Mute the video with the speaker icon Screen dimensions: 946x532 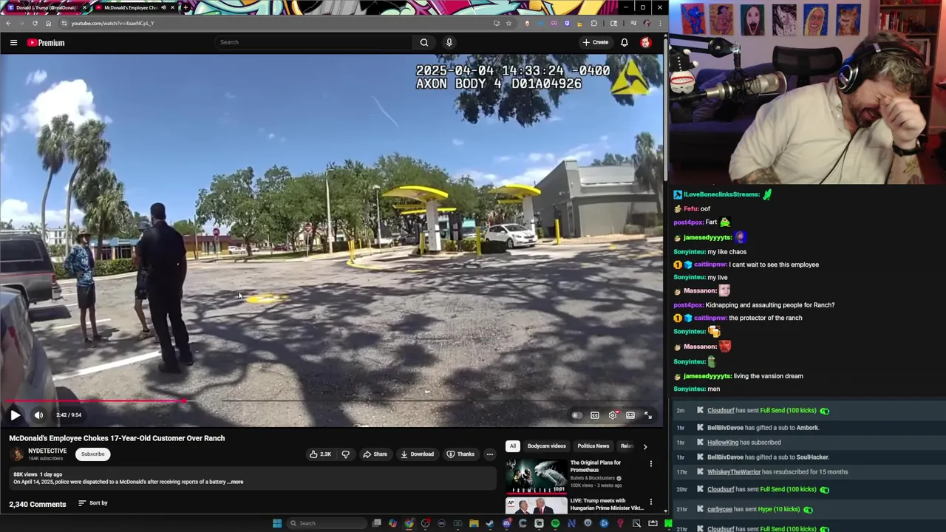[38, 415]
